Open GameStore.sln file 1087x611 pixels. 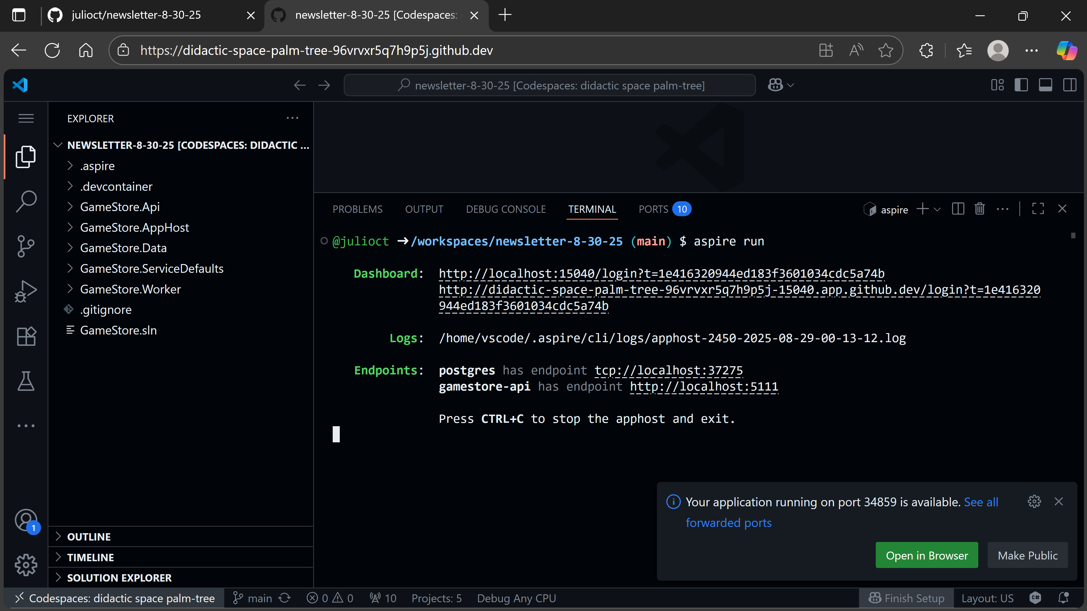click(181, 330)
